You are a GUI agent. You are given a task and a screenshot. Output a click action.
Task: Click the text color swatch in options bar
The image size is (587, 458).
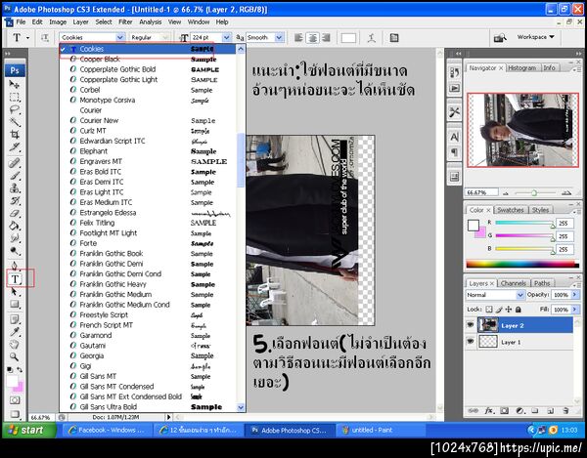pyautogui.click(x=348, y=38)
